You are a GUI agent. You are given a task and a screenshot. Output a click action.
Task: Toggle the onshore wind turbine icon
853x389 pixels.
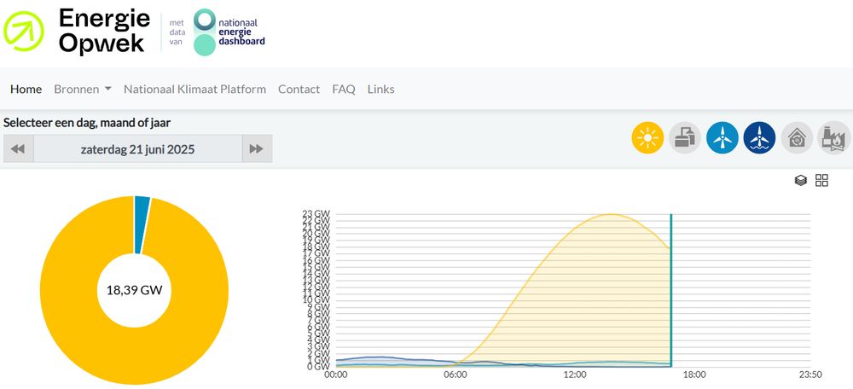pyautogui.click(x=722, y=137)
